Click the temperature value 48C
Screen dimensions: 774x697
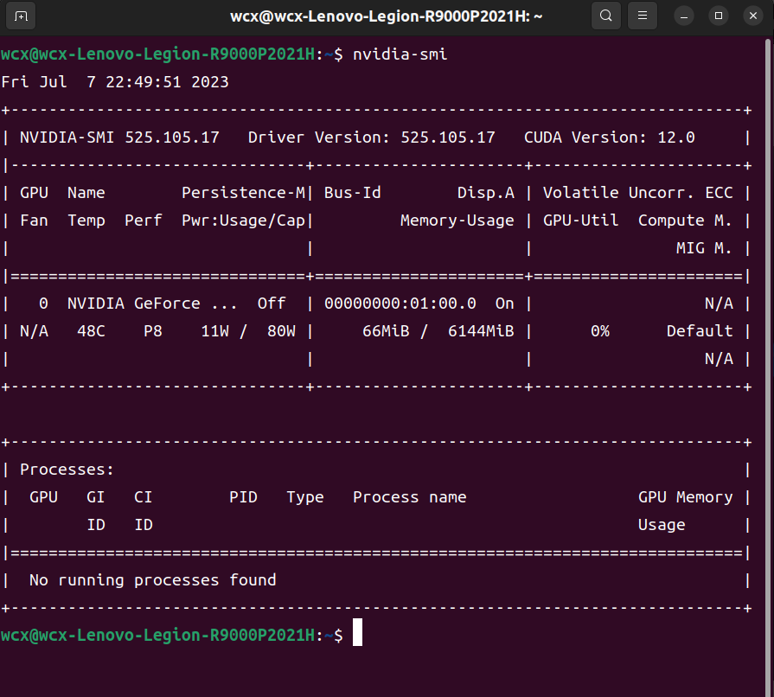click(91, 330)
